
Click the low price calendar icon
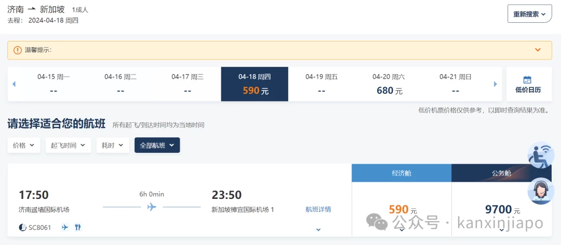click(527, 80)
